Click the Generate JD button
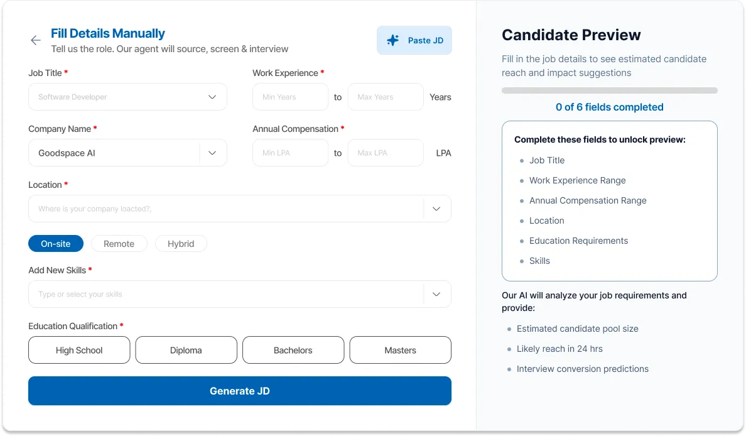746x436 pixels. click(x=240, y=391)
